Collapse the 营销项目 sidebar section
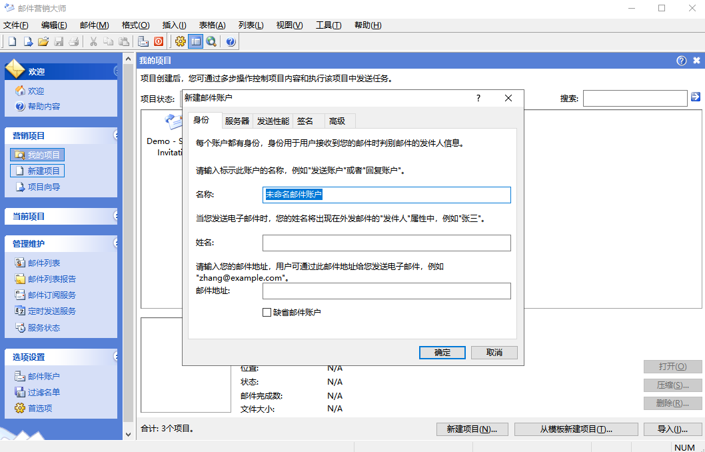 [x=115, y=135]
